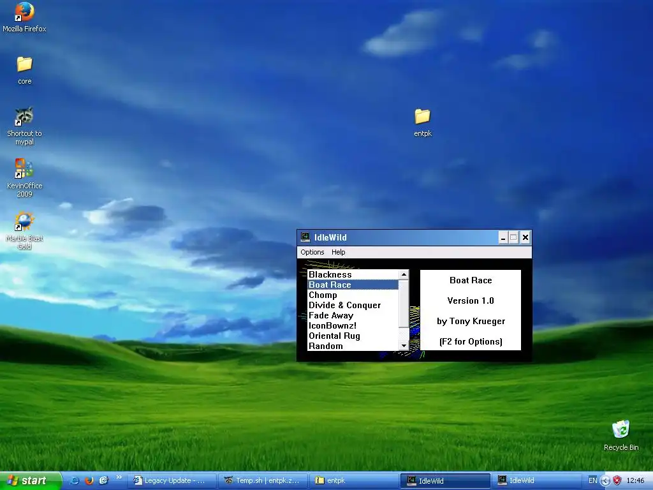Viewport: 653px width, 490px height.
Task: Click third Quick Launch icon before chevron
Action: 103,480
